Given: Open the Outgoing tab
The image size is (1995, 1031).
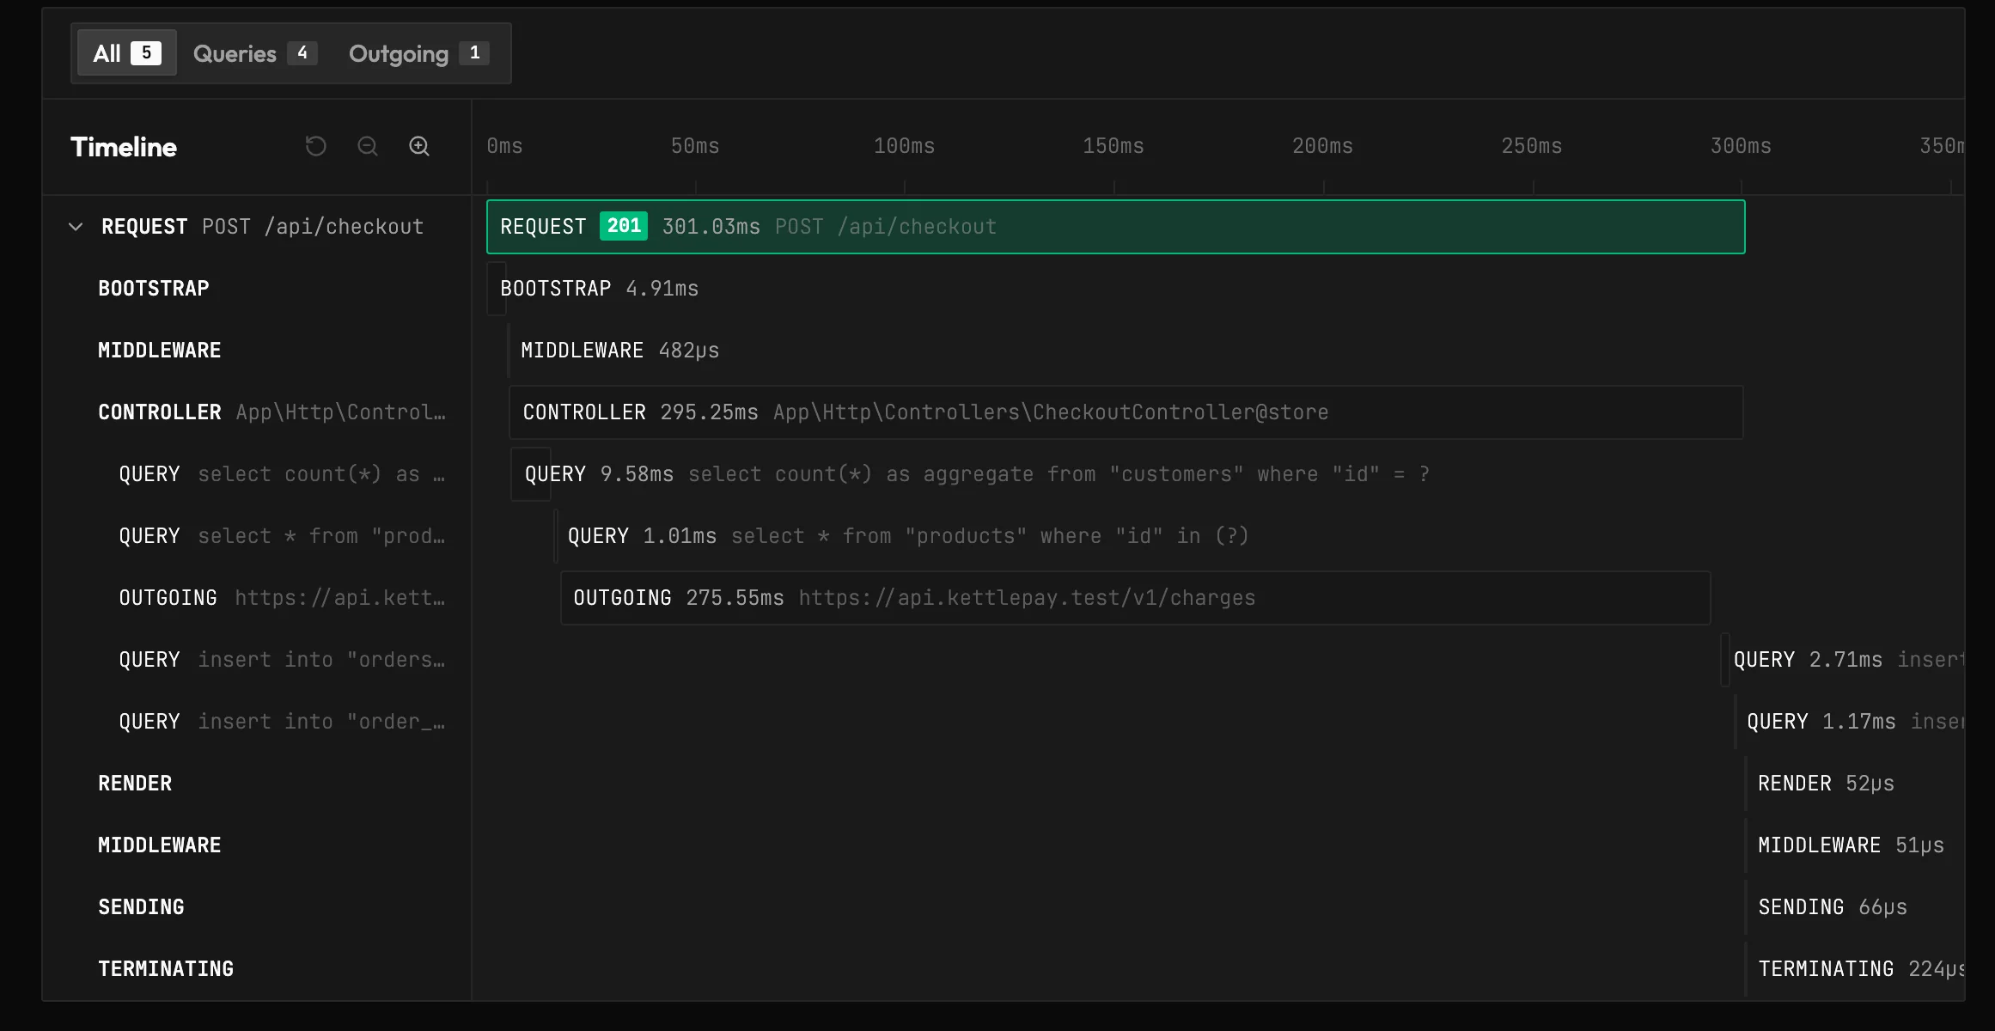Looking at the screenshot, I should click(x=419, y=53).
